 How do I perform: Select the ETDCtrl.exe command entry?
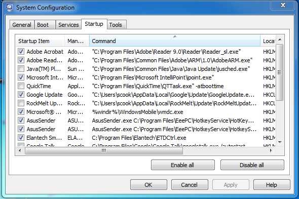click(139, 138)
